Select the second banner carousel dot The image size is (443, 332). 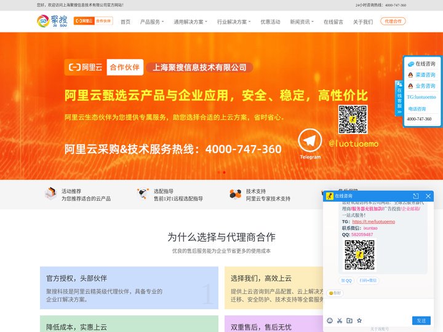(225, 172)
